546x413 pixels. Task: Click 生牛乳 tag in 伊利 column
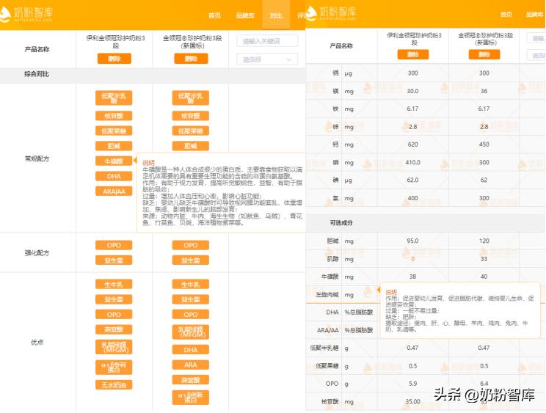coord(114,285)
